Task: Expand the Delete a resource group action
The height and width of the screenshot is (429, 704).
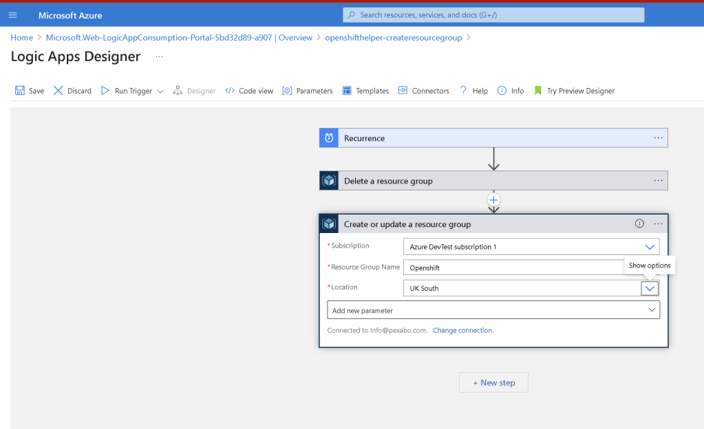Action: (493, 180)
